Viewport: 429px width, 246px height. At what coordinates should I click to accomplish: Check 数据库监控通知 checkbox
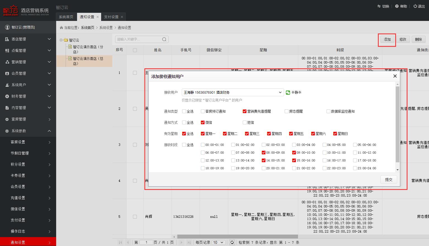pos(328,111)
